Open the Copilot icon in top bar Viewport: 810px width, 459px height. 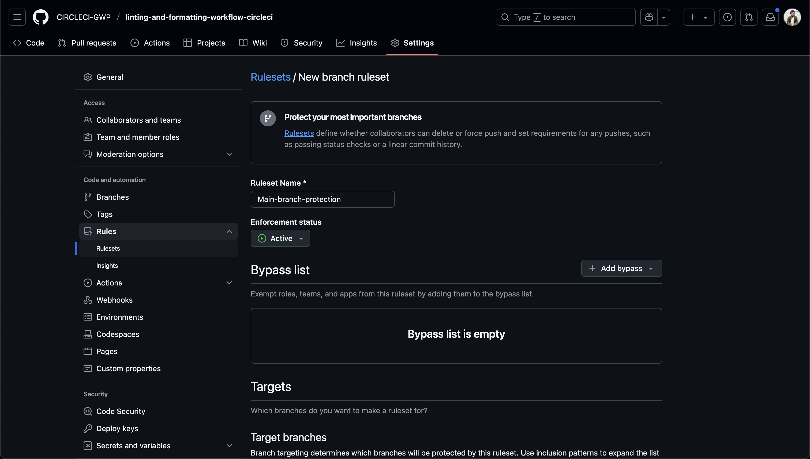649,17
